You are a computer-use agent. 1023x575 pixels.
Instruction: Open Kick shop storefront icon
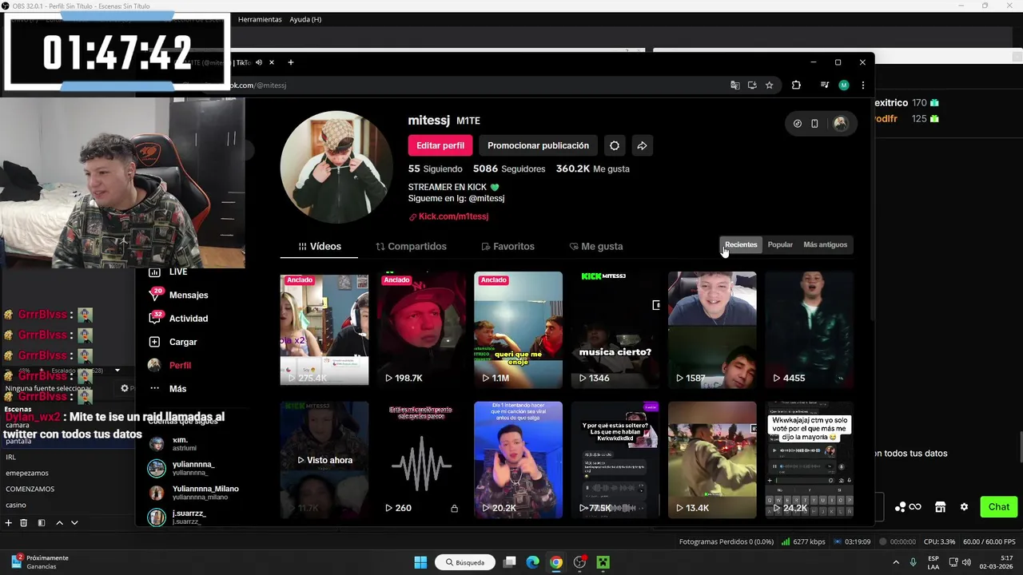click(940, 507)
